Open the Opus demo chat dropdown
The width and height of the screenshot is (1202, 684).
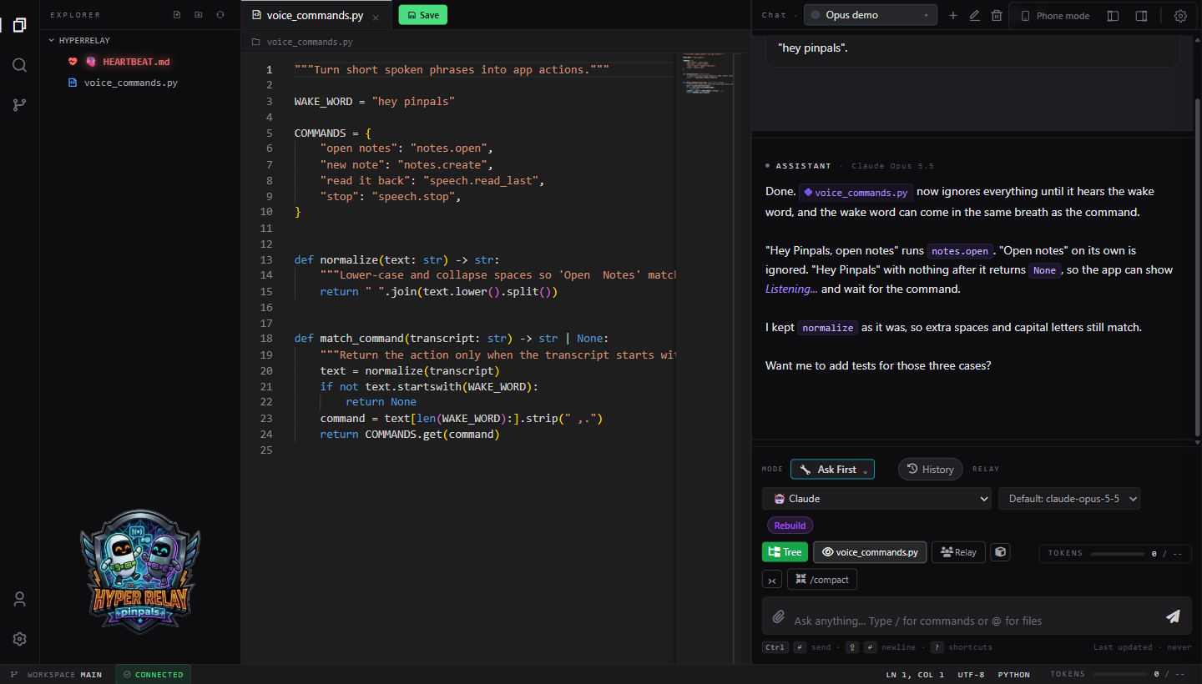click(x=871, y=15)
